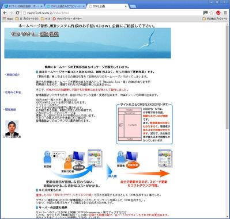The height and width of the screenshot is (219, 230).
Task: Open the first bookmarks folder after Apps
Action: pos(27,19)
